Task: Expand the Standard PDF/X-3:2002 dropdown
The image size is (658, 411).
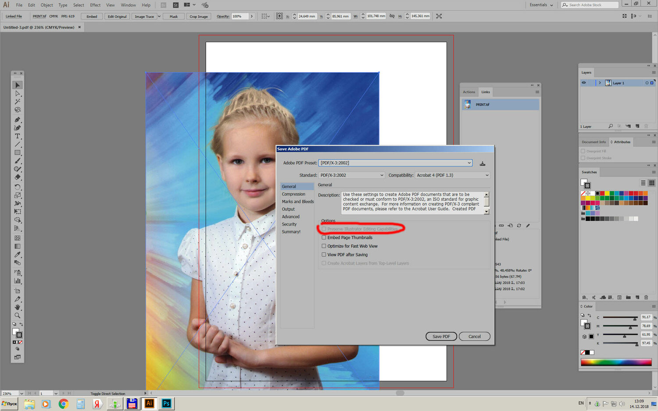Action: (x=351, y=175)
